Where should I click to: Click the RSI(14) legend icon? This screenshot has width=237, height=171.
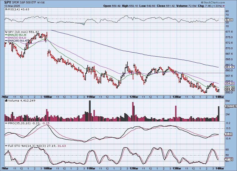tap(6, 9)
